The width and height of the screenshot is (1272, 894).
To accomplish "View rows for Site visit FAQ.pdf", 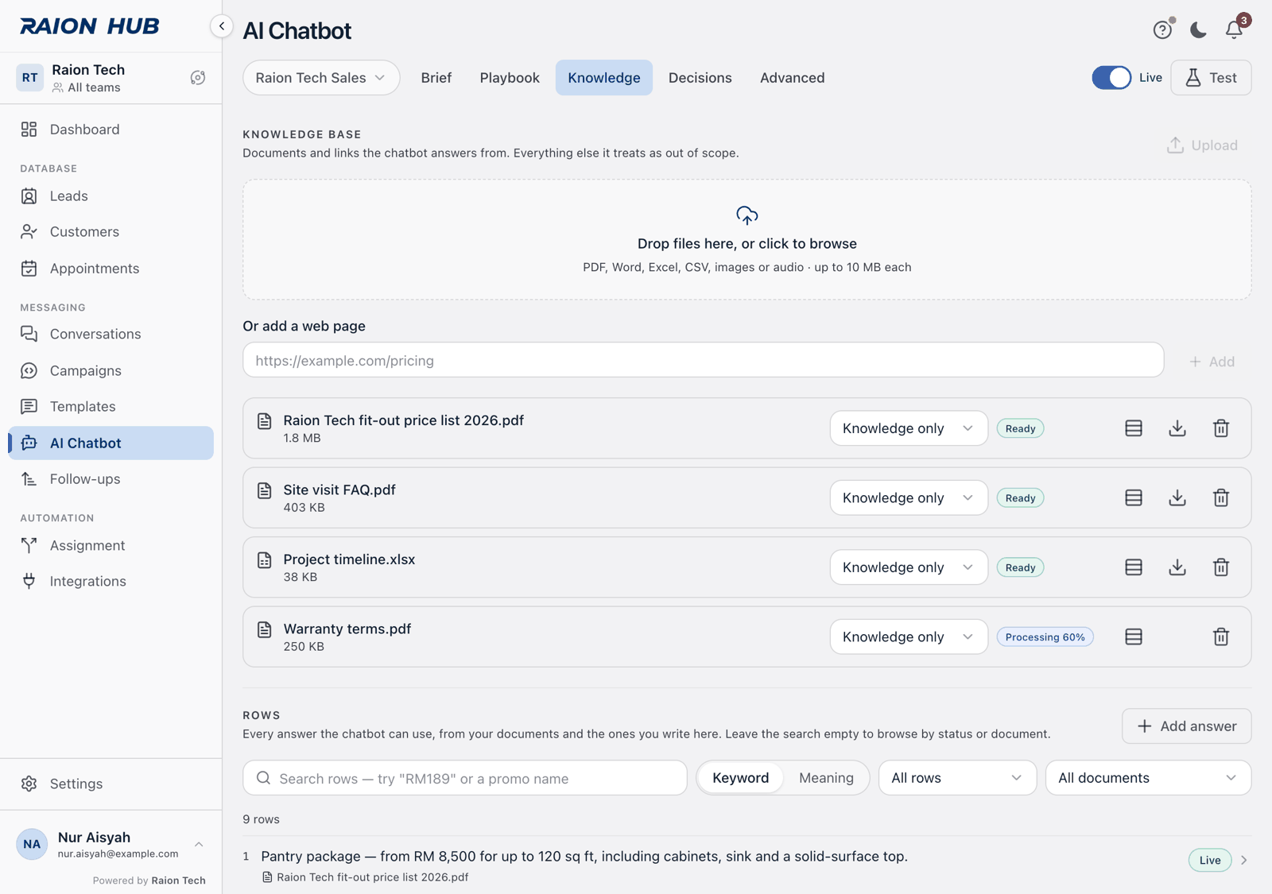I will click(x=1134, y=497).
